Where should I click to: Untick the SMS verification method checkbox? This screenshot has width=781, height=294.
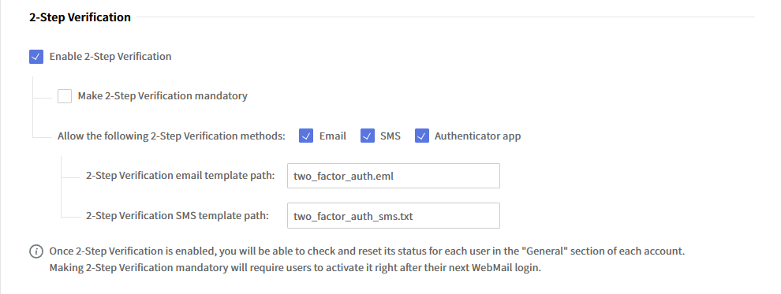click(x=367, y=136)
